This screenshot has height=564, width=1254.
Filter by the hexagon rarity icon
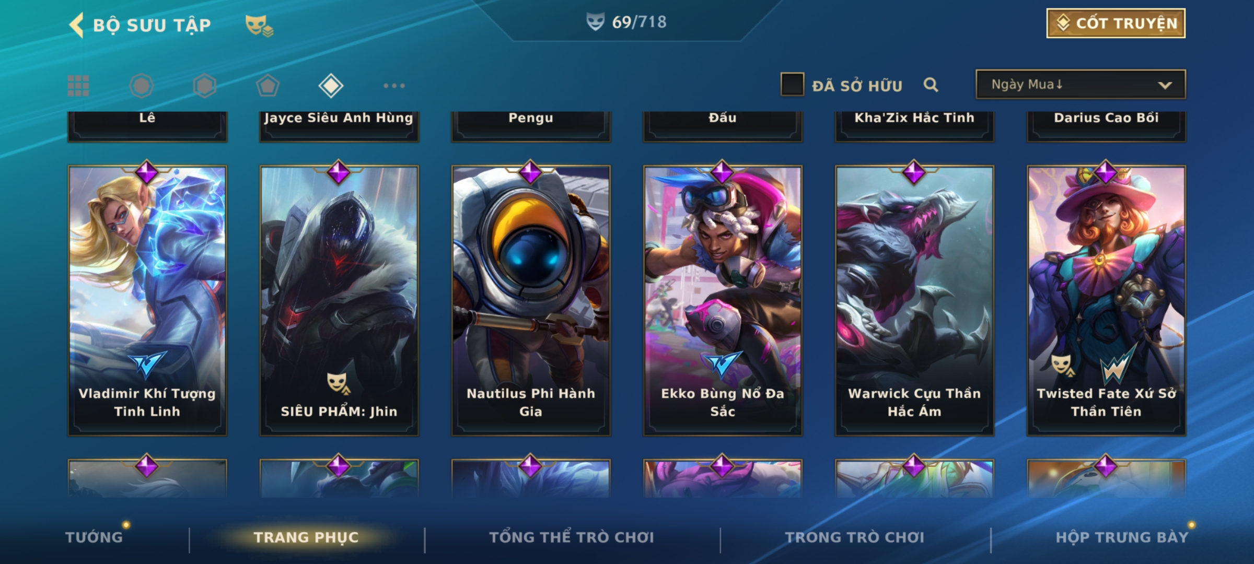204,86
